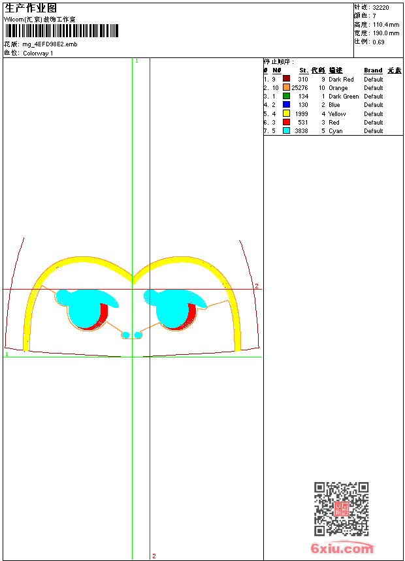This screenshot has height=561, width=405.
Task: Click stitch count 1999
Action: pos(301,114)
